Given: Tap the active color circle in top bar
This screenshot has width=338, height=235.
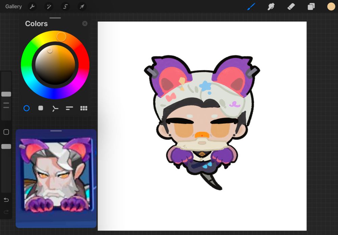Looking at the screenshot, I should (331, 6).
